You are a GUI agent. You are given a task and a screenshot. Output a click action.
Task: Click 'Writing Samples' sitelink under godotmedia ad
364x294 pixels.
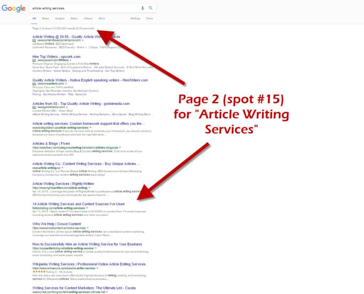pyautogui.click(x=100, y=114)
